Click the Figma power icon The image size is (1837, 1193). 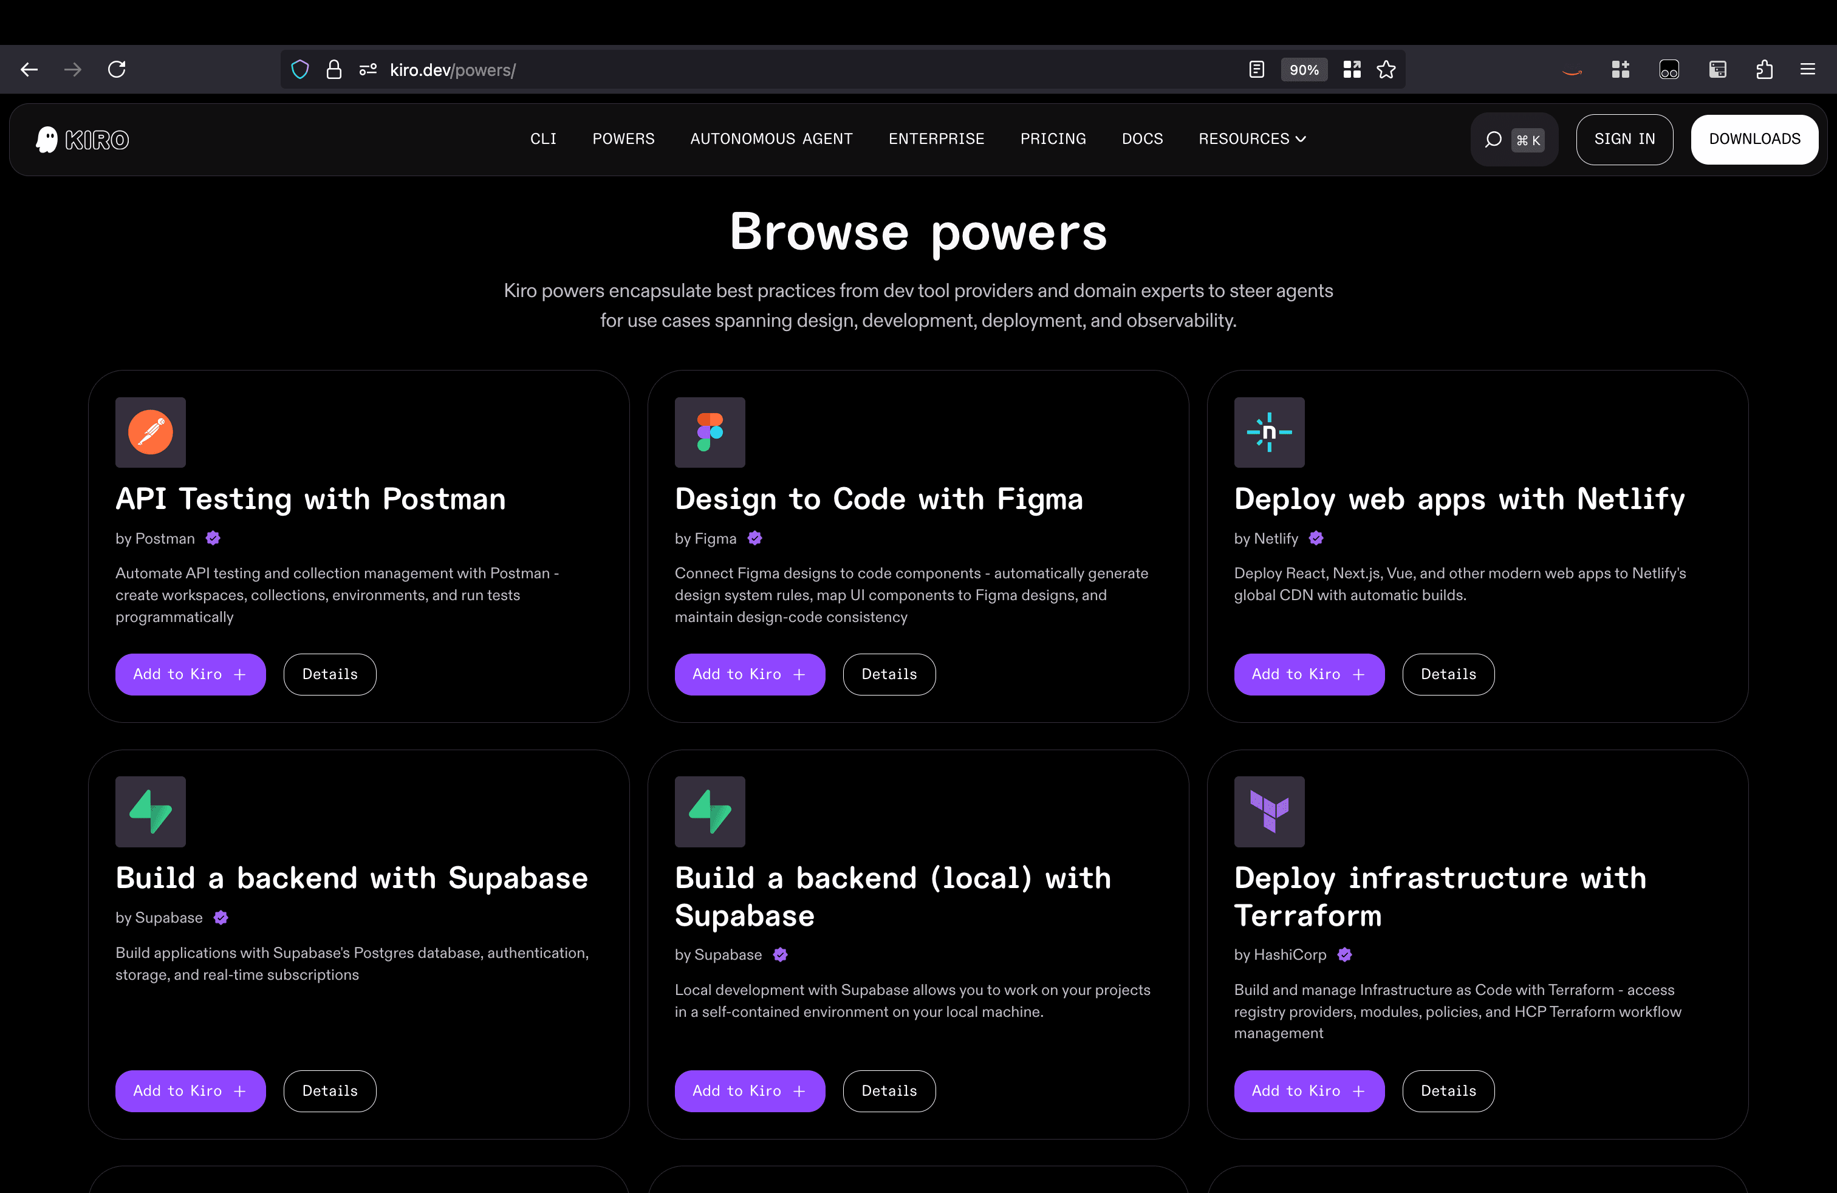(710, 432)
